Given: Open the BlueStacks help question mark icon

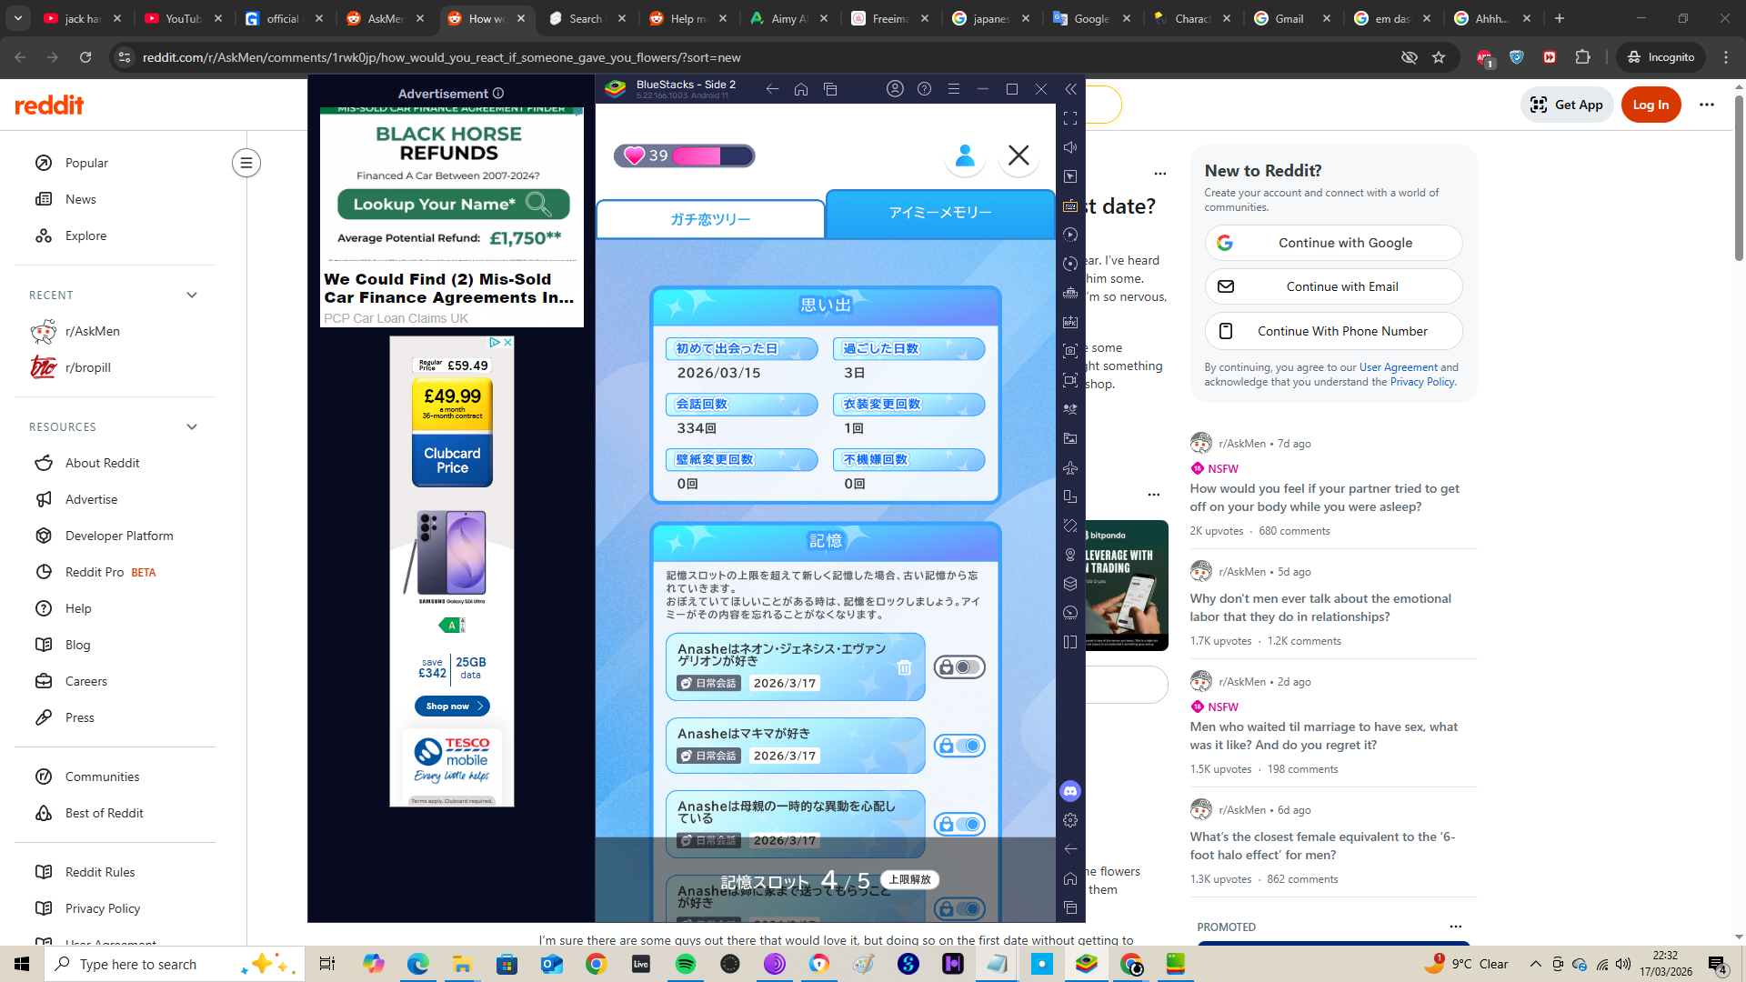Looking at the screenshot, I should (x=924, y=89).
